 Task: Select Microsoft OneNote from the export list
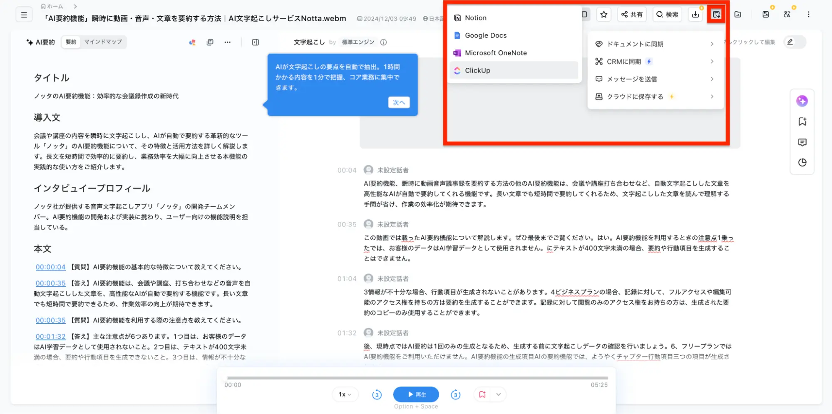[x=514, y=53]
